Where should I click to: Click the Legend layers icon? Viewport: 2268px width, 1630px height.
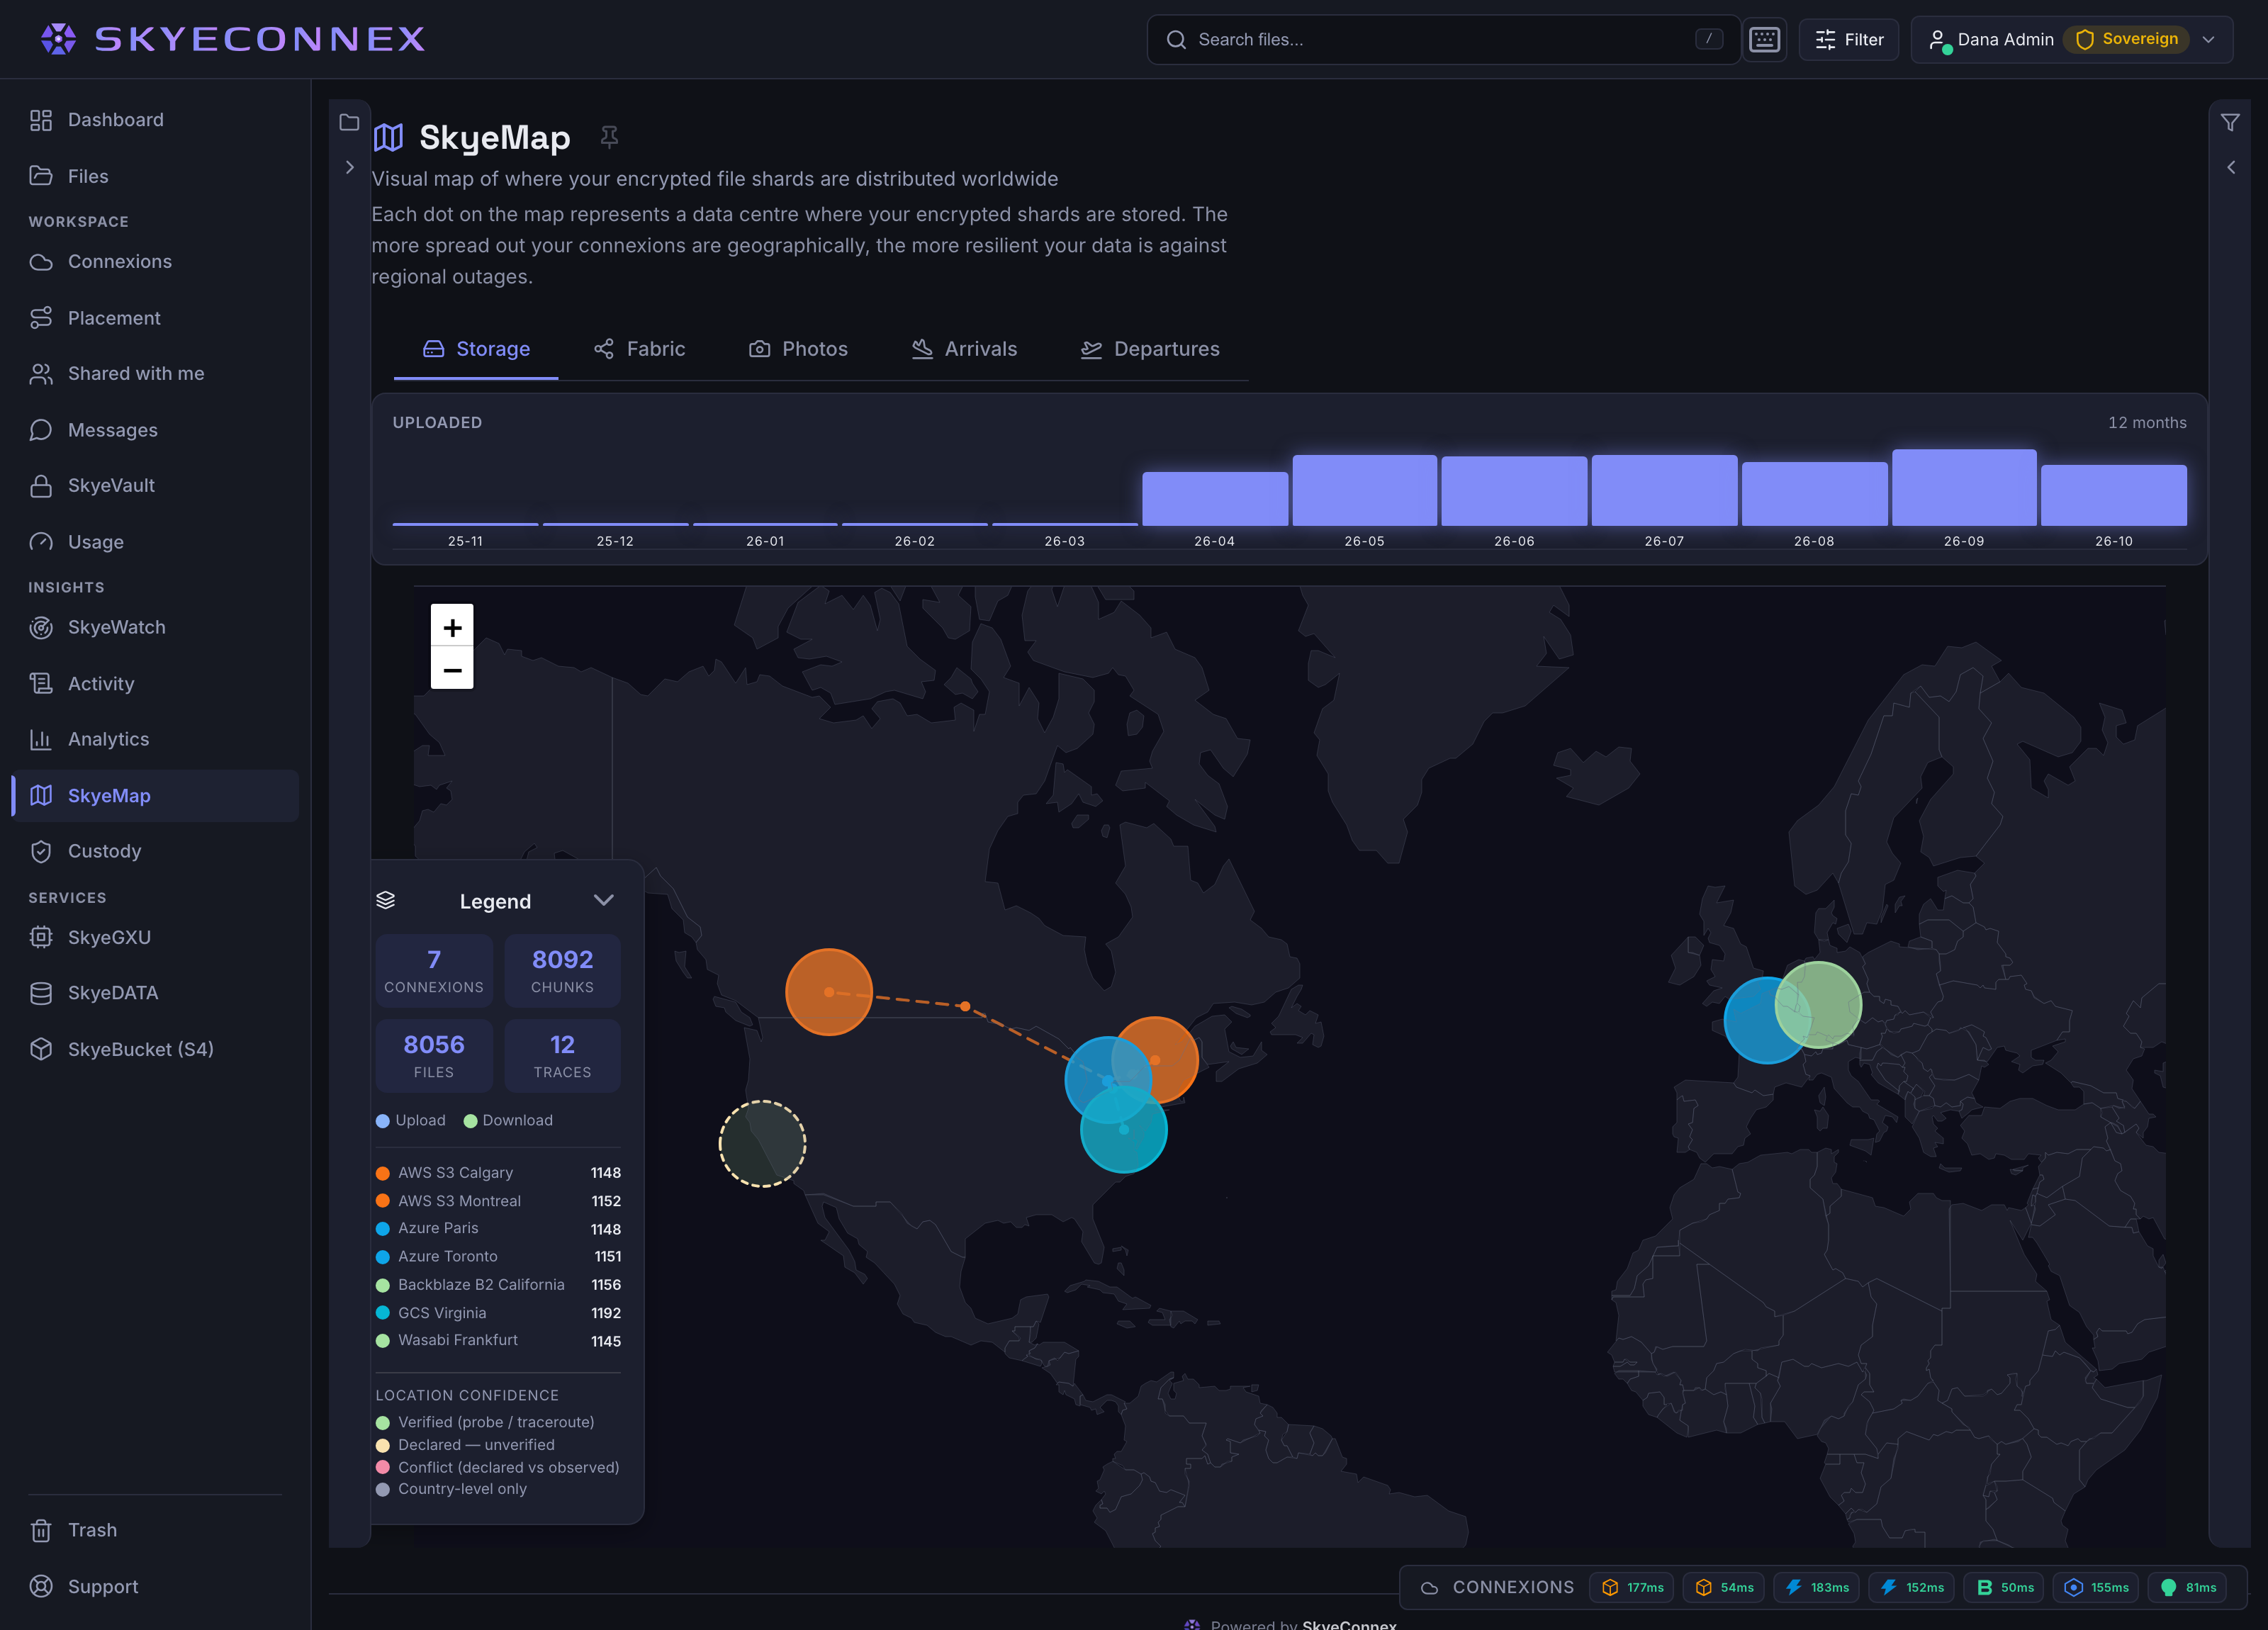pos(386,900)
